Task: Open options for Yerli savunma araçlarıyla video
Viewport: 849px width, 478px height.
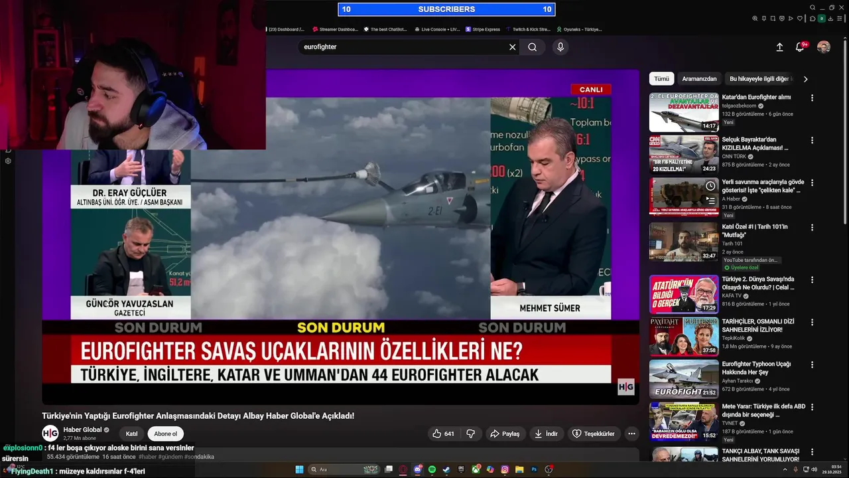Action: [x=812, y=183]
